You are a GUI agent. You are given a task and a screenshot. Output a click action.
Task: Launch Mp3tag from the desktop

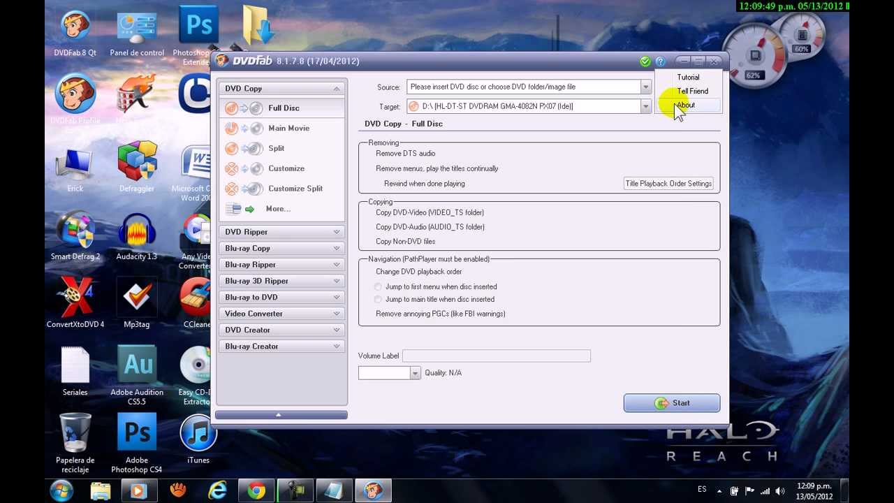137,303
